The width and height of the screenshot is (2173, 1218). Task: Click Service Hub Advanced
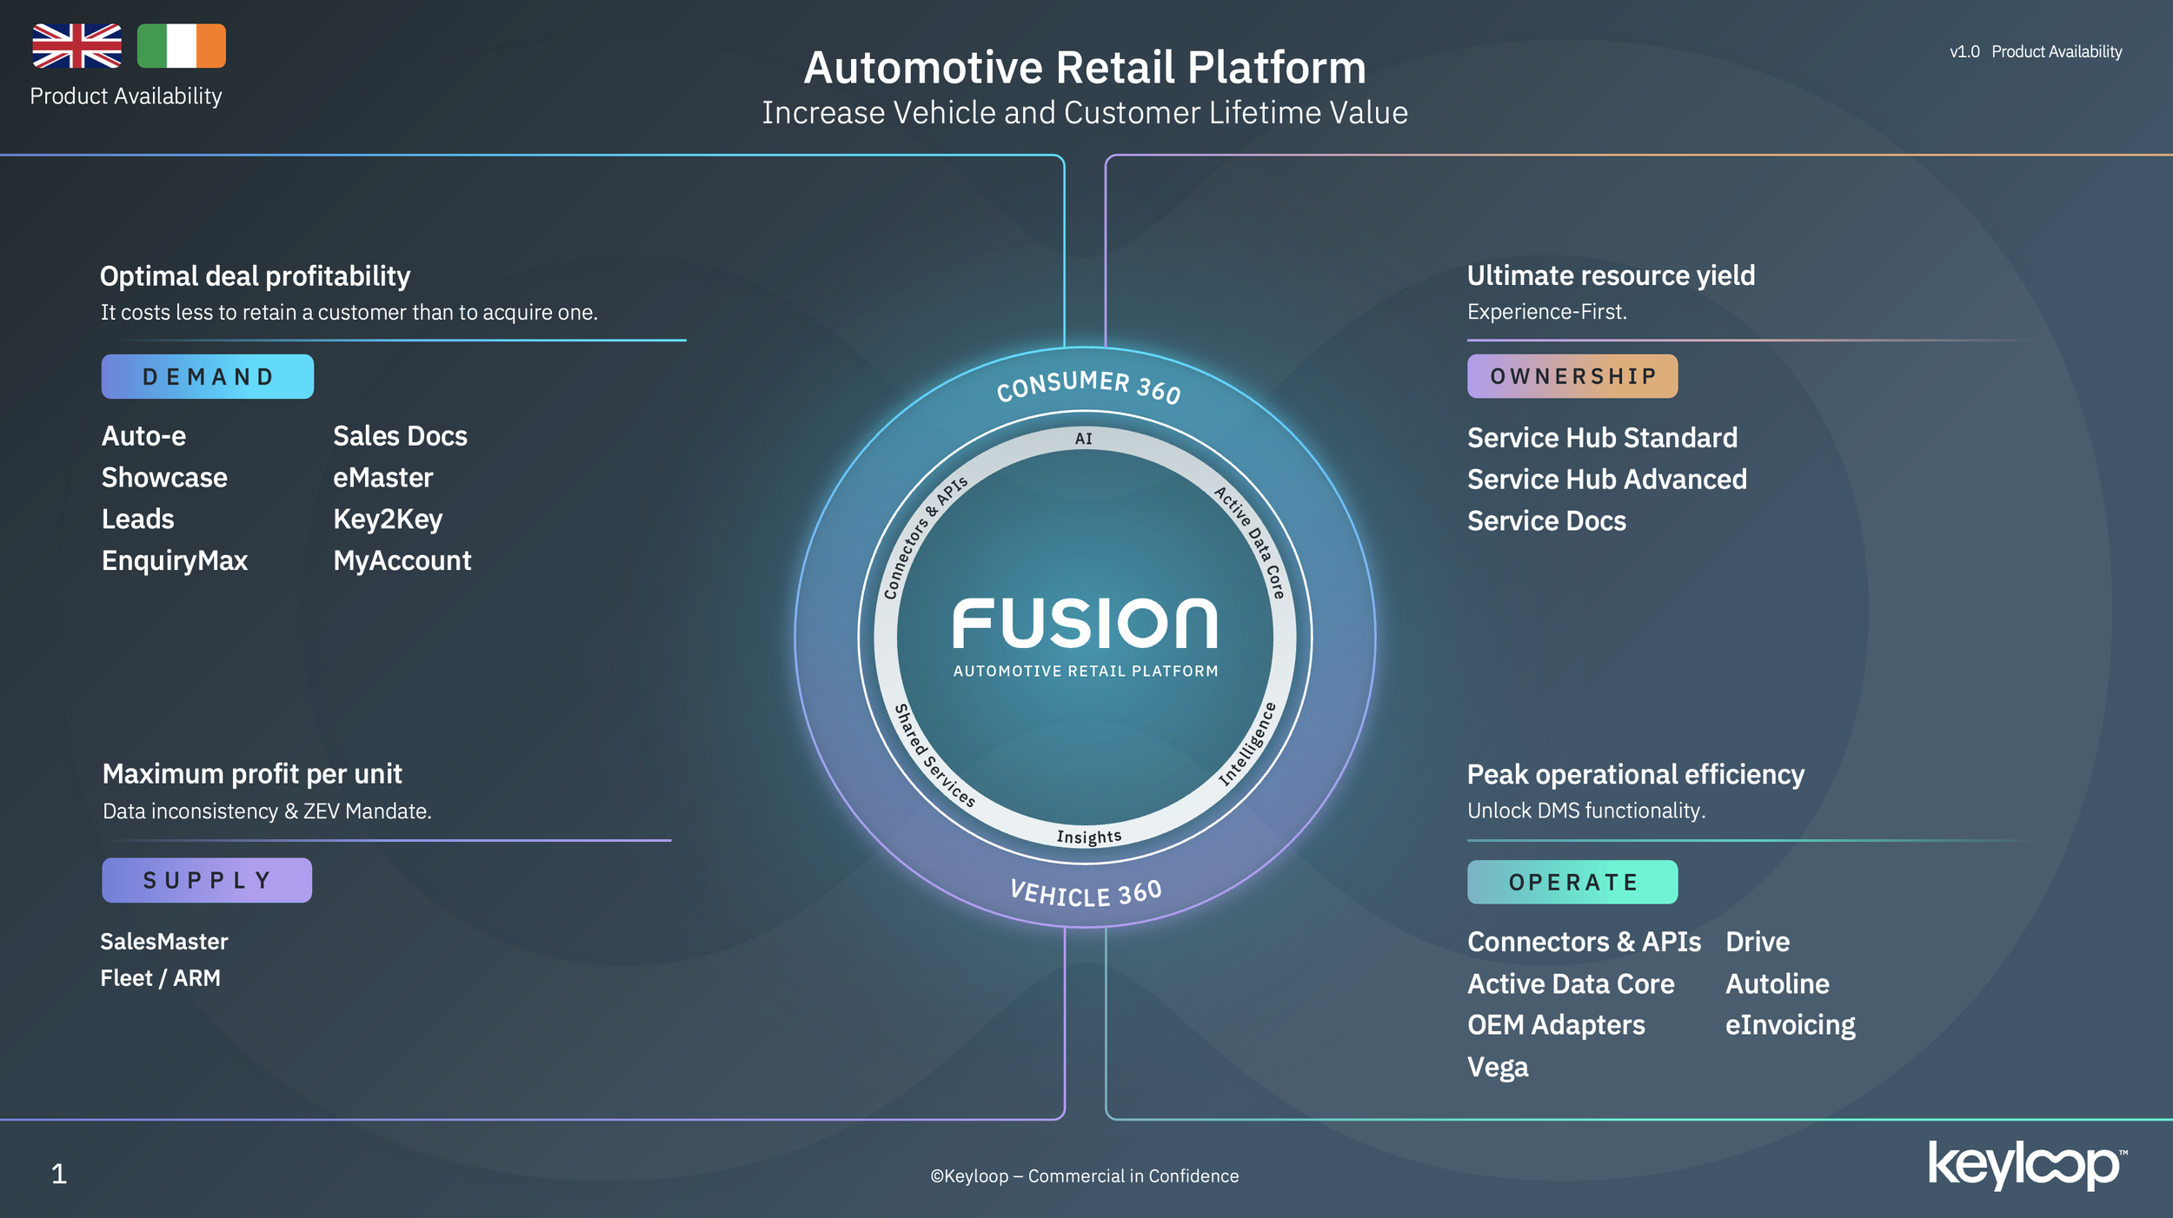point(1606,480)
